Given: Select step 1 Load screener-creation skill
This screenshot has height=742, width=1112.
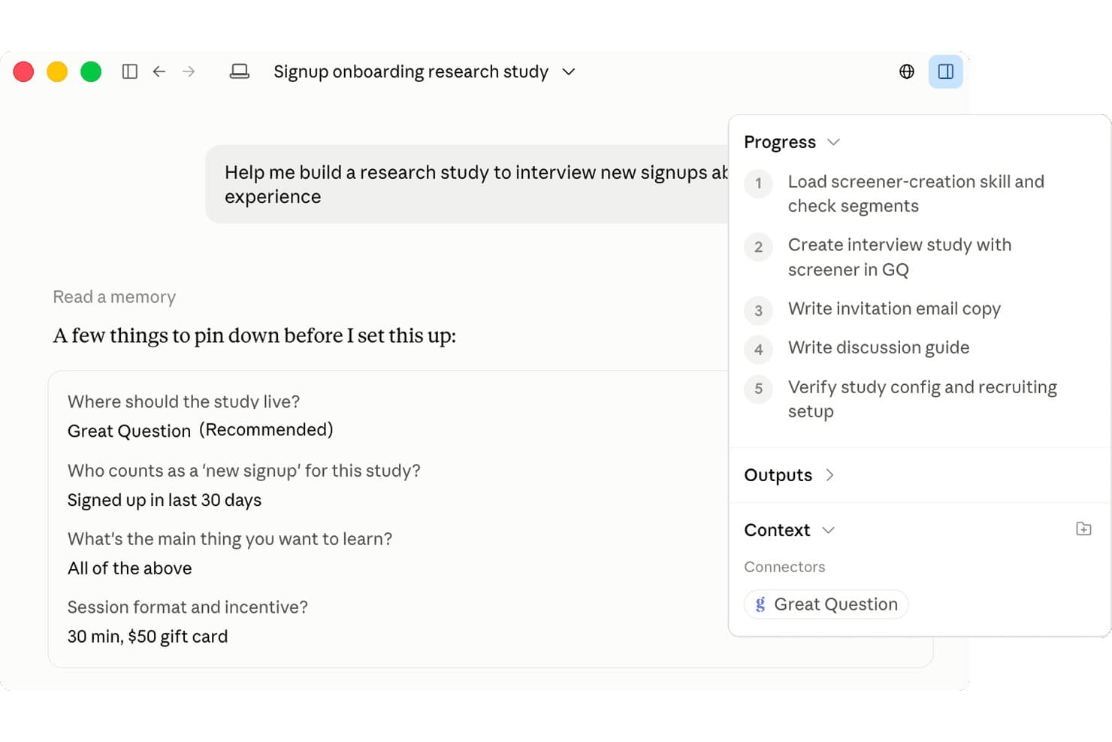Looking at the screenshot, I should [x=916, y=194].
